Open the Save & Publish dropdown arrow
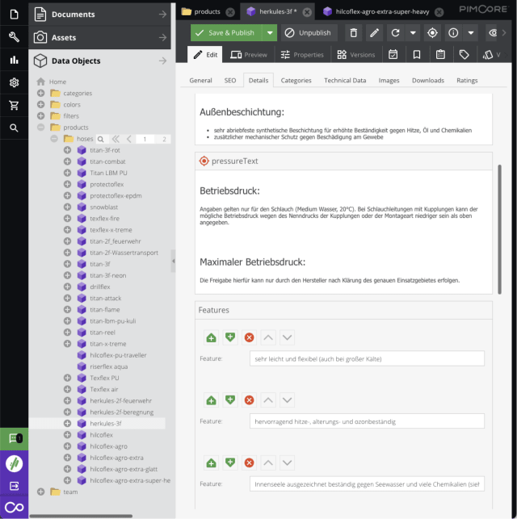 [269, 33]
